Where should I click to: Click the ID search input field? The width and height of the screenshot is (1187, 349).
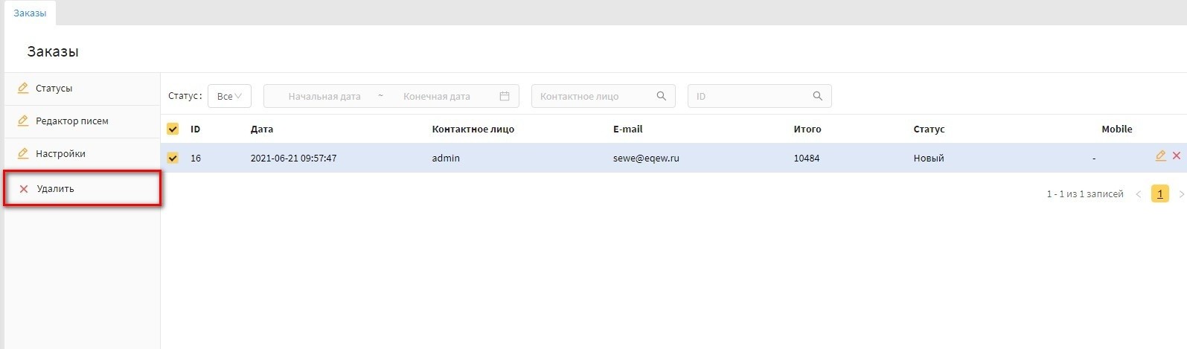pos(752,96)
